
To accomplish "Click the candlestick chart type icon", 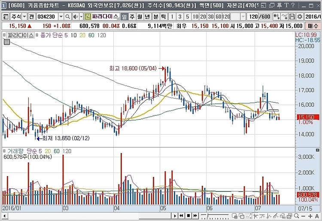I will pos(276,16).
